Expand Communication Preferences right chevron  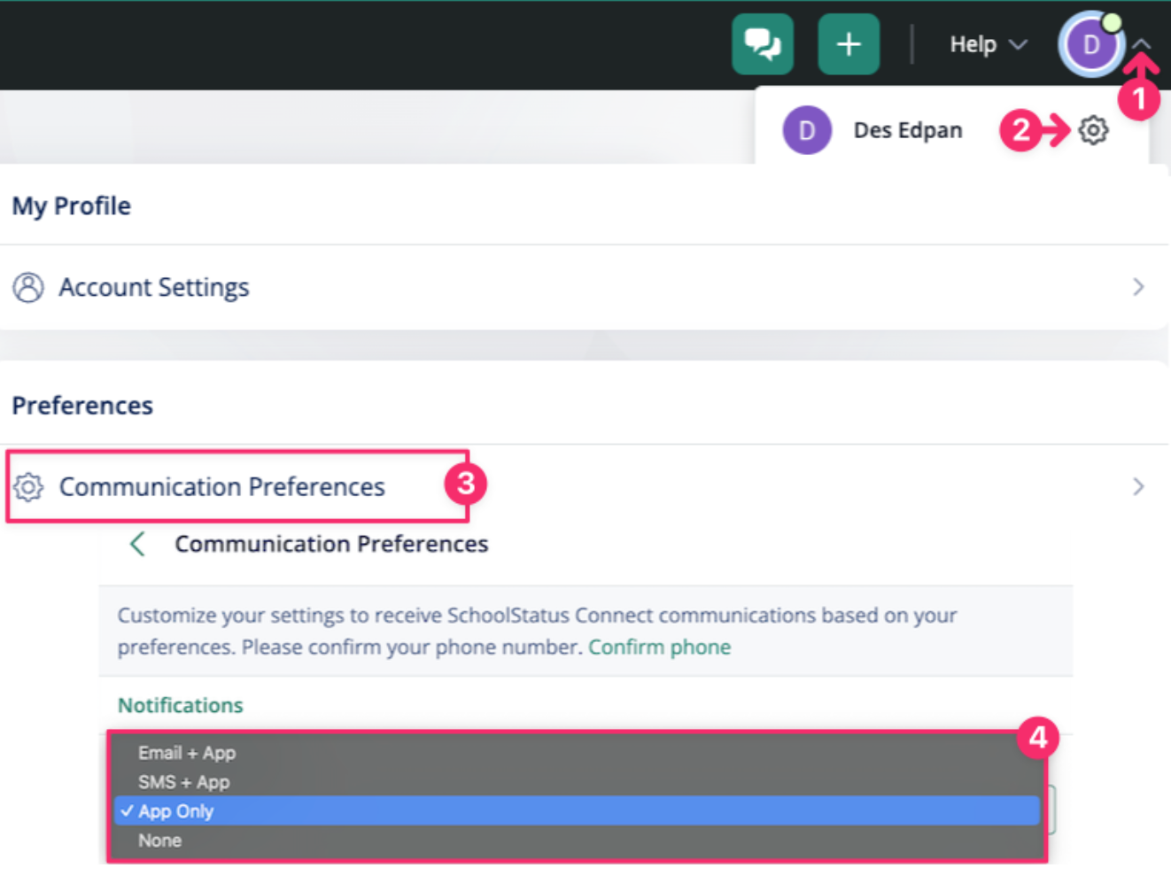(1138, 486)
